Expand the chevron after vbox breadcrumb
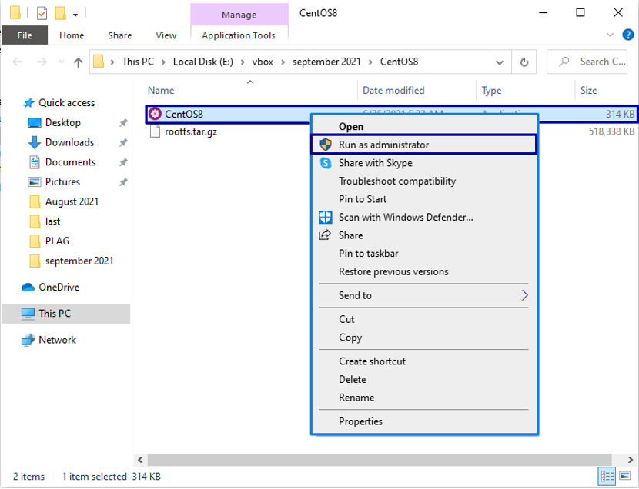The image size is (639, 489). (283, 62)
